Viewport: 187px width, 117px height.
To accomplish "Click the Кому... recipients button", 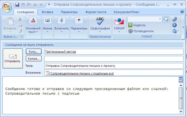I will 34,52.
